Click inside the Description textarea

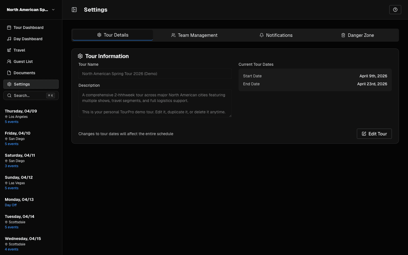155,103
